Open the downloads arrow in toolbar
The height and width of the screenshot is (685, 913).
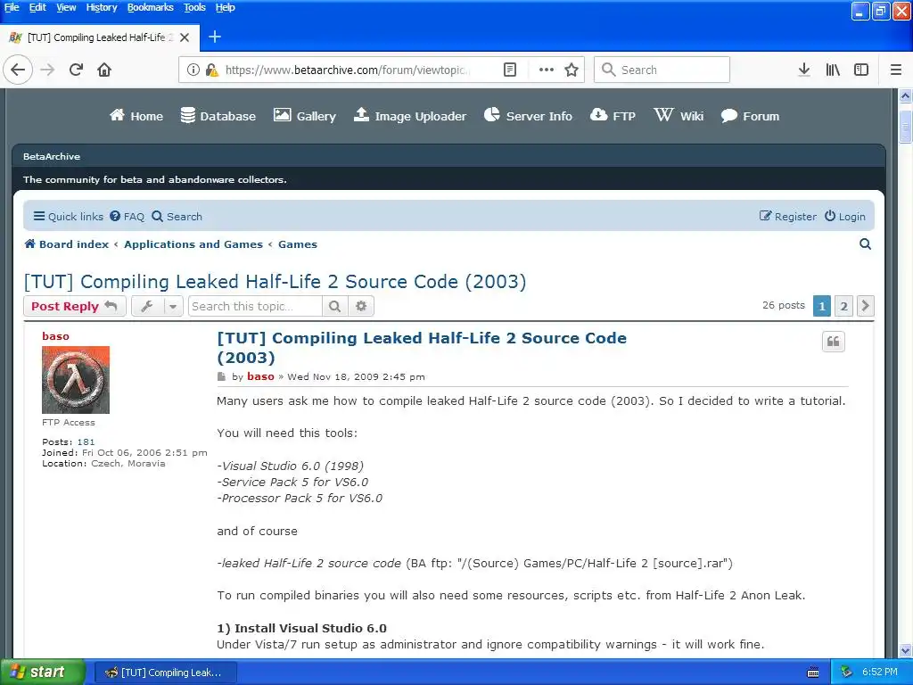point(804,70)
